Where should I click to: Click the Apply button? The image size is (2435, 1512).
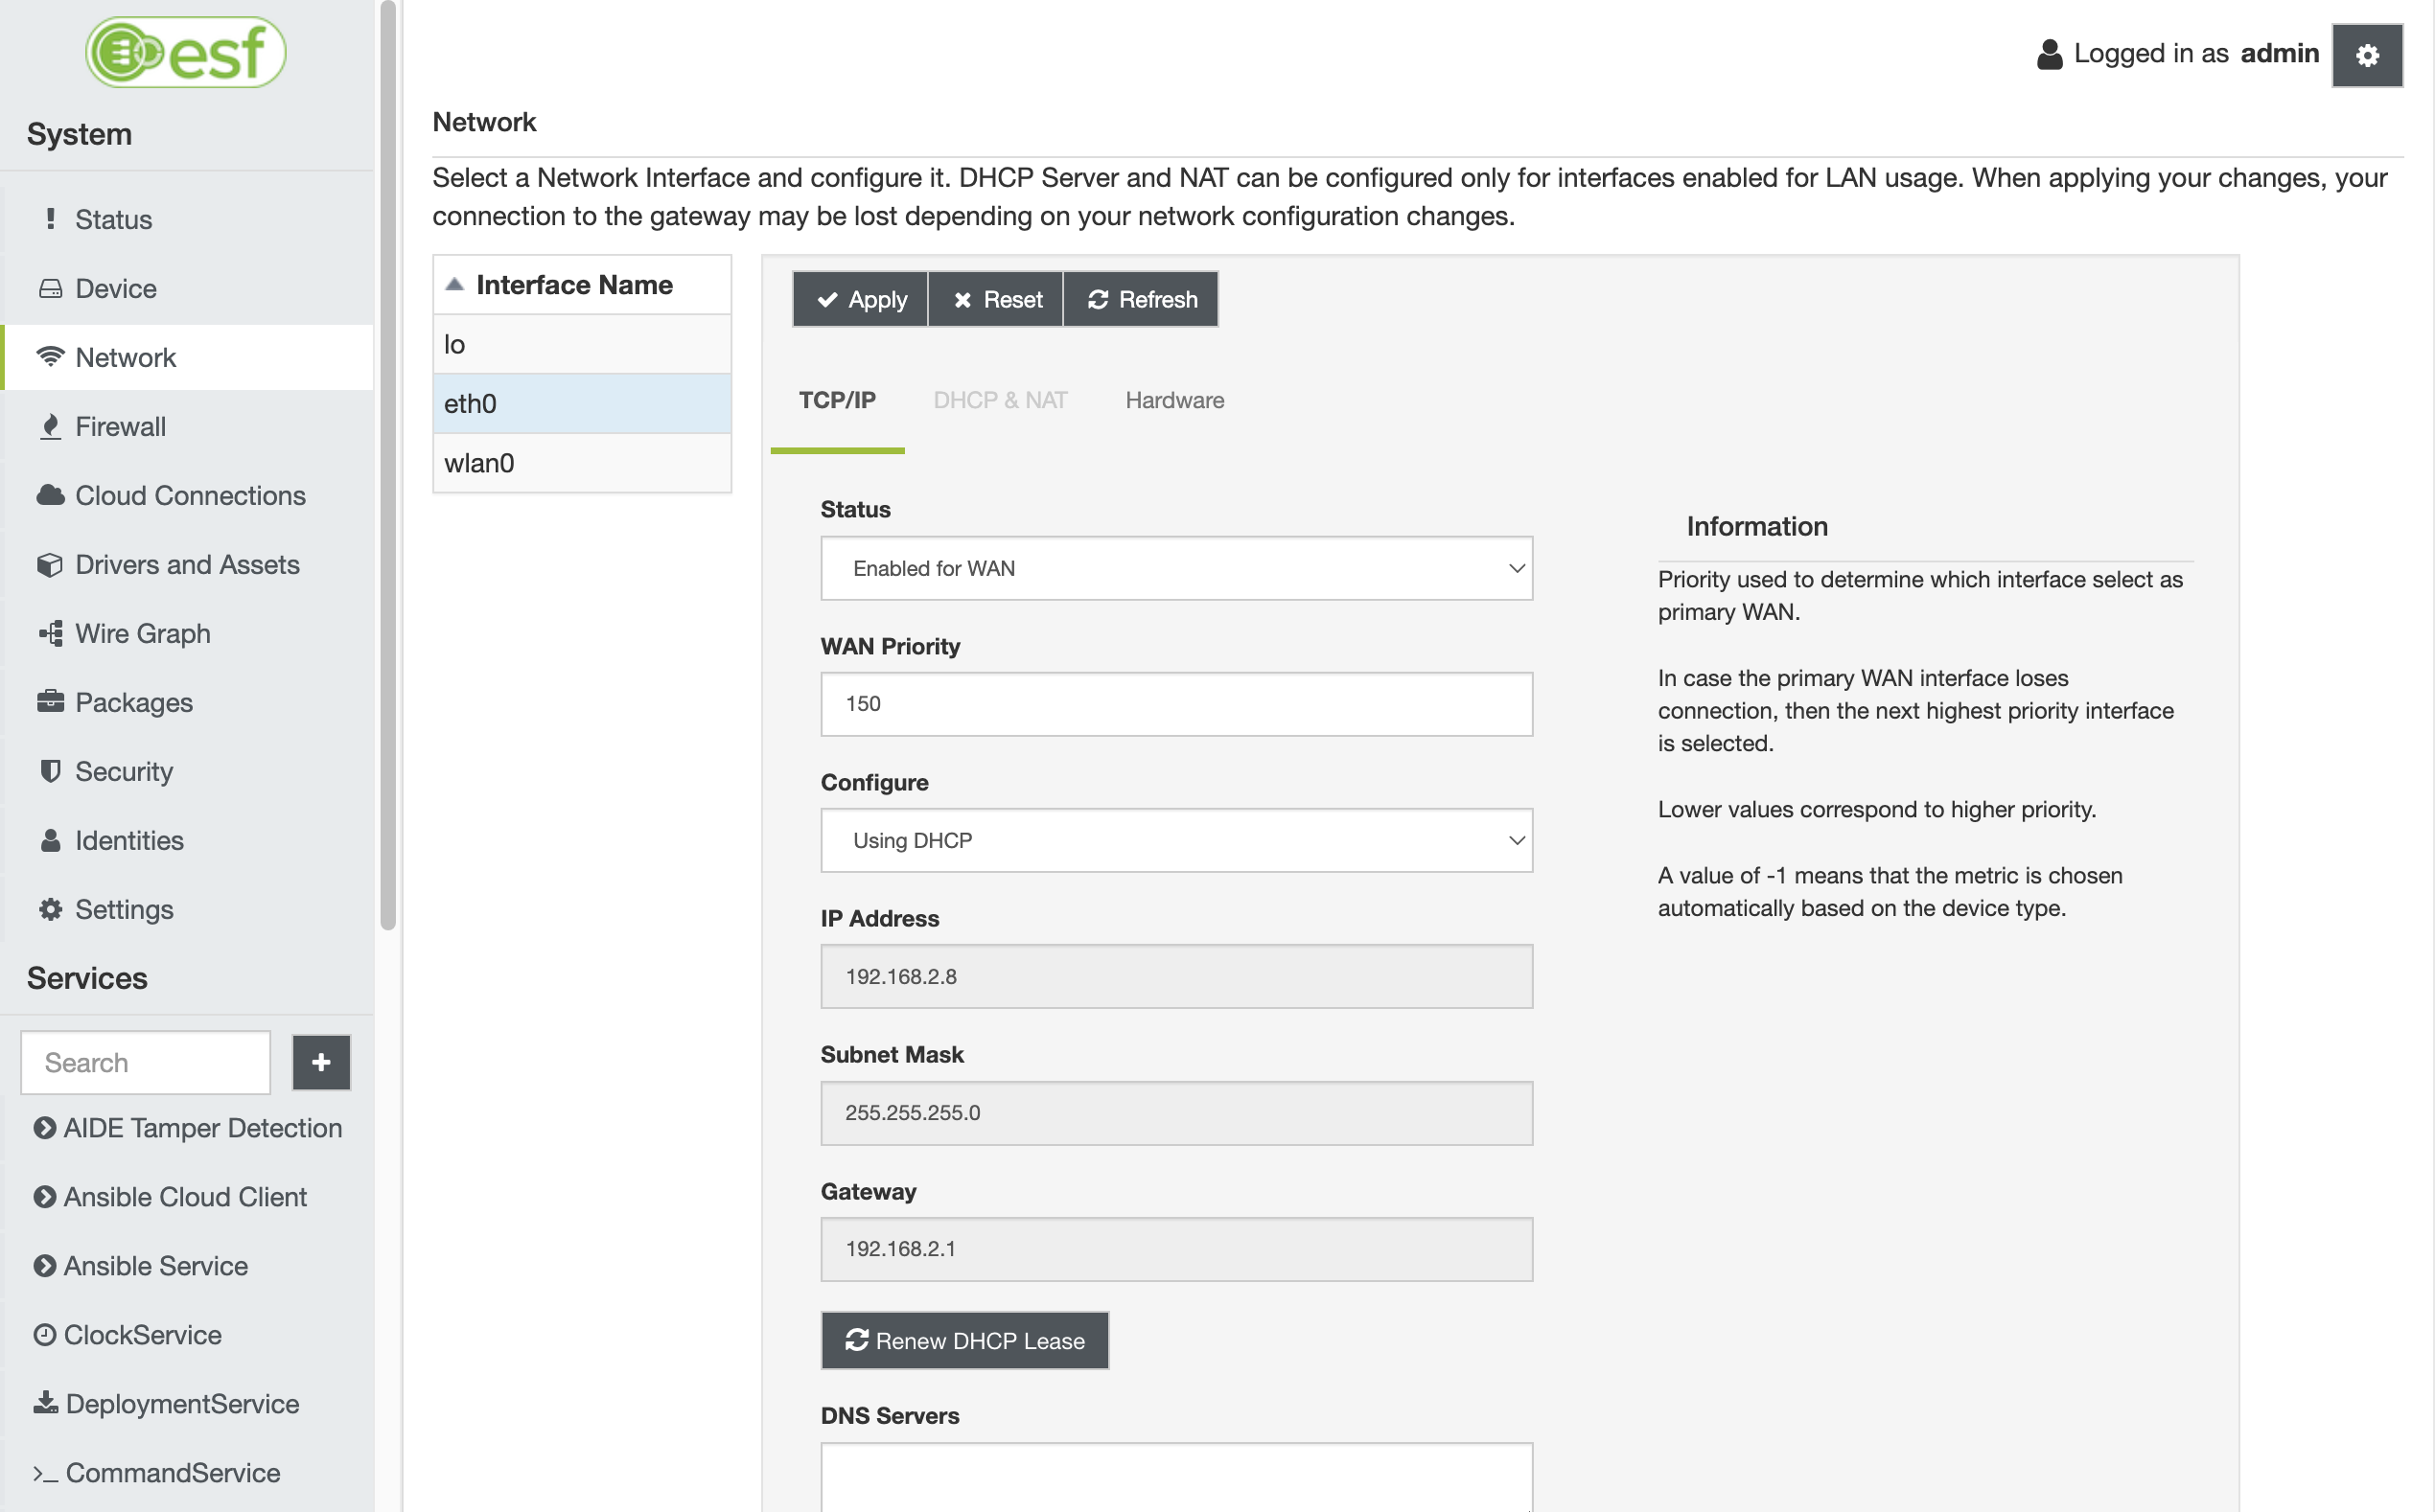pyautogui.click(x=860, y=299)
